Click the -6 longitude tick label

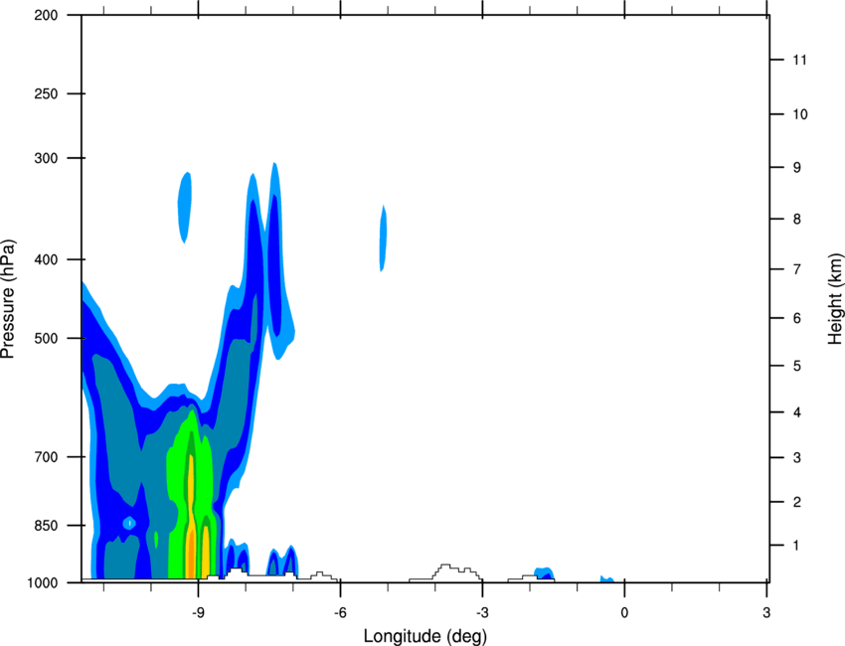(x=340, y=612)
